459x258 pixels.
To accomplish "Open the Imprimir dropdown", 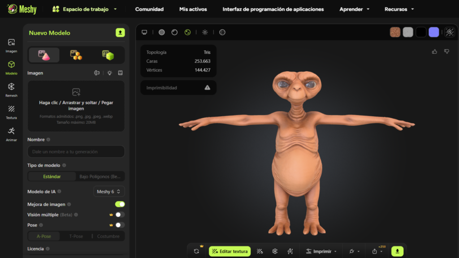I will click(321, 251).
